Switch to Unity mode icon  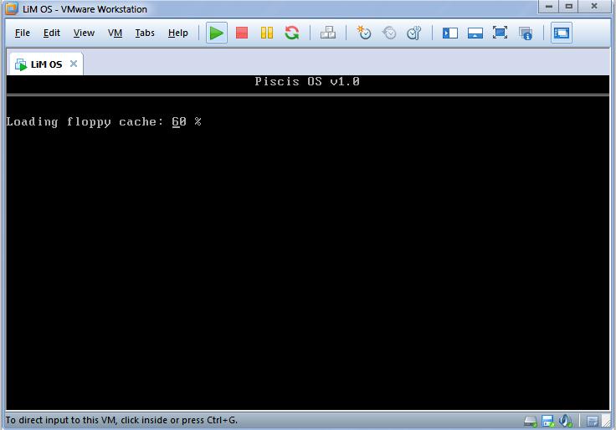[526, 33]
